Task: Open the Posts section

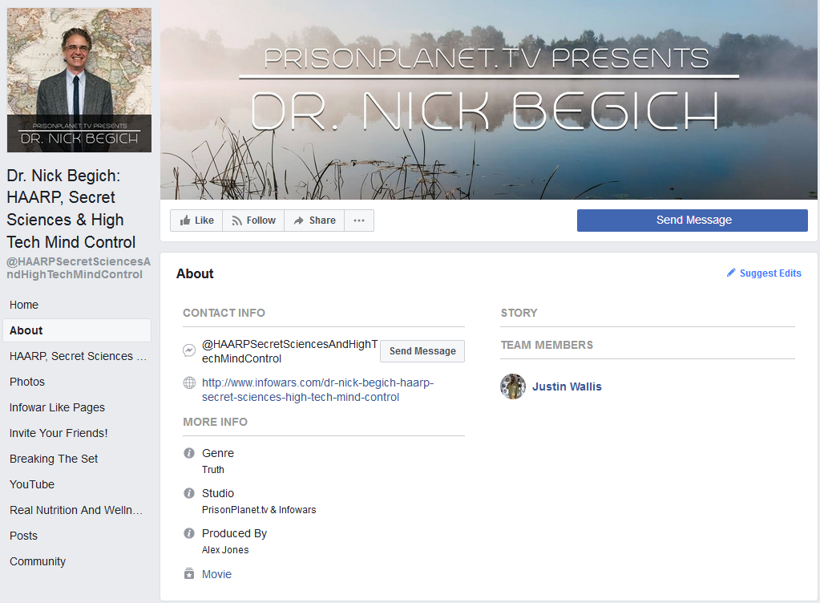Action: 23,536
